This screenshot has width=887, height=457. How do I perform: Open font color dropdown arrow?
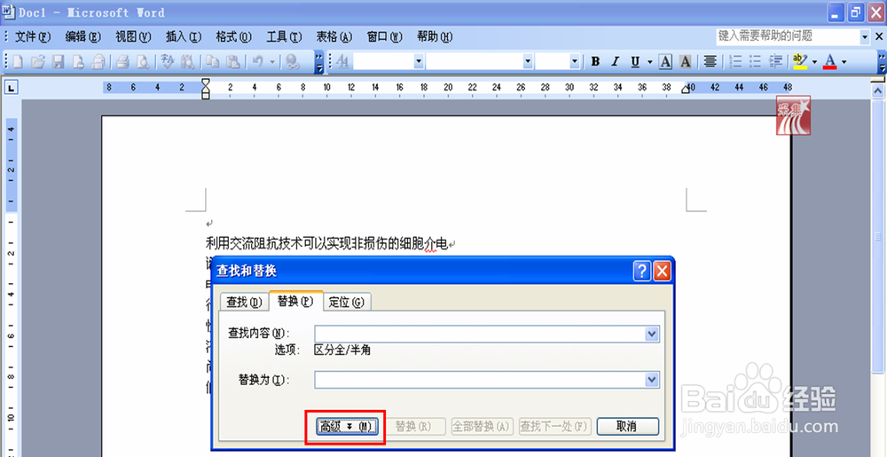[844, 61]
